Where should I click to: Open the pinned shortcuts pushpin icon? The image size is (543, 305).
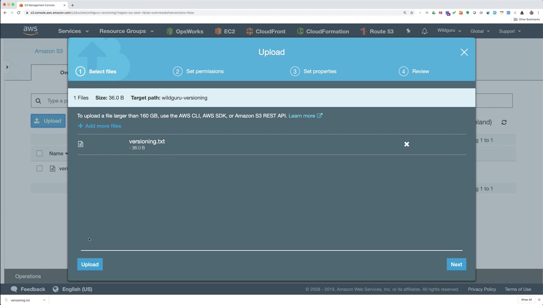408,31
